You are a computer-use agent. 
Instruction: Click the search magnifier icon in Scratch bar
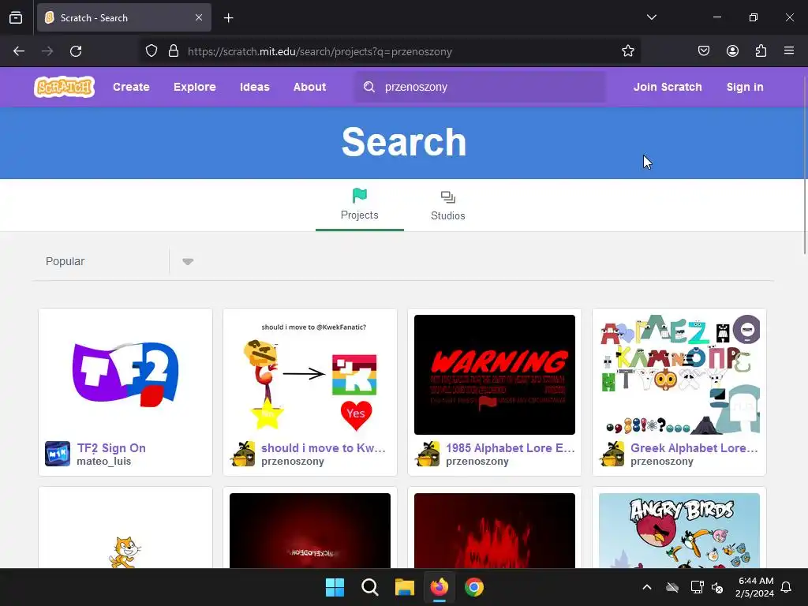click(369, 87)
